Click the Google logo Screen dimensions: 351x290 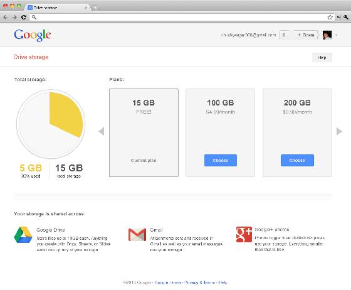pos(33,35)
